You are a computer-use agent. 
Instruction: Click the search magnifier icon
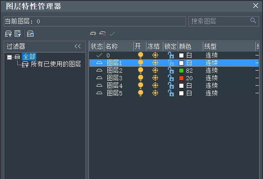pyautogui.click(x=253, y=21)
